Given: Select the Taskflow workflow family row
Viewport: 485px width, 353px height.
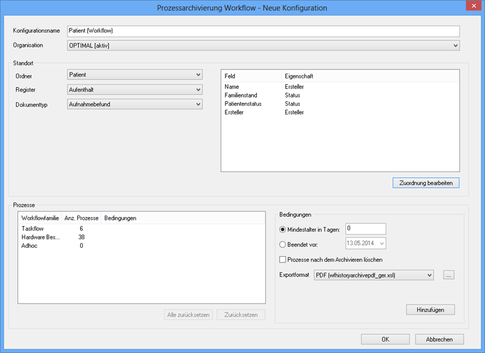Looking at the screenshot, I should (x=32, y=228).
